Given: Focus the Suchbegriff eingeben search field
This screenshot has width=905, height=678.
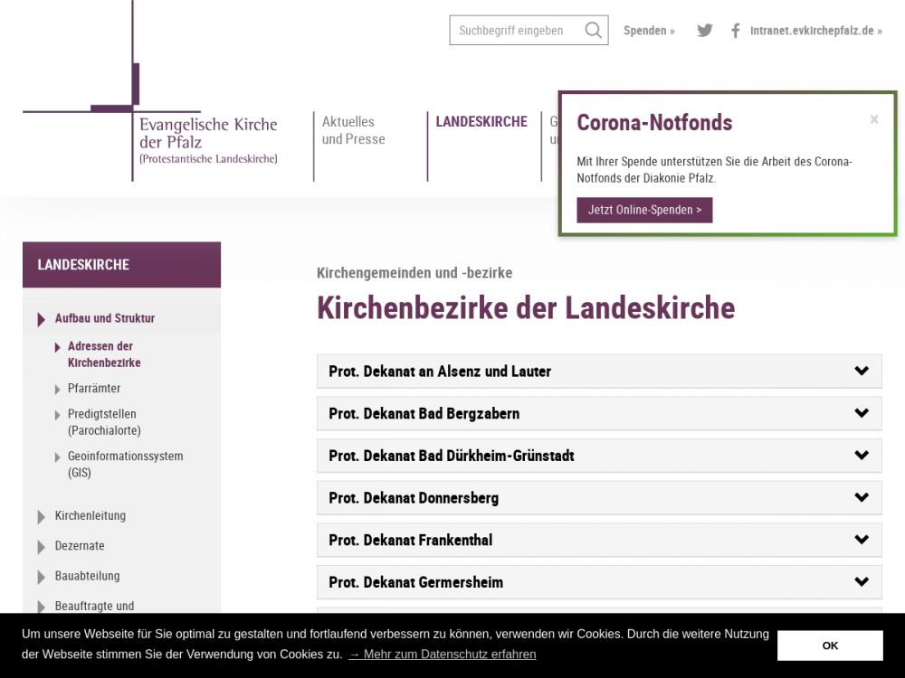Looking at the screenshot, I should (516, 30).
